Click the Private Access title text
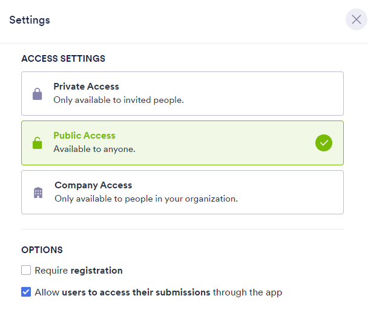The width and height of the screenshot is (368, 310). [86, 87]
